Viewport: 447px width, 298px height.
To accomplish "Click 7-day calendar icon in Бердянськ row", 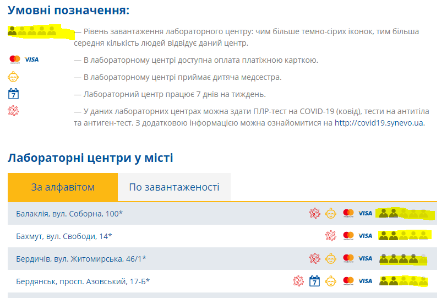I will [314, 281].
